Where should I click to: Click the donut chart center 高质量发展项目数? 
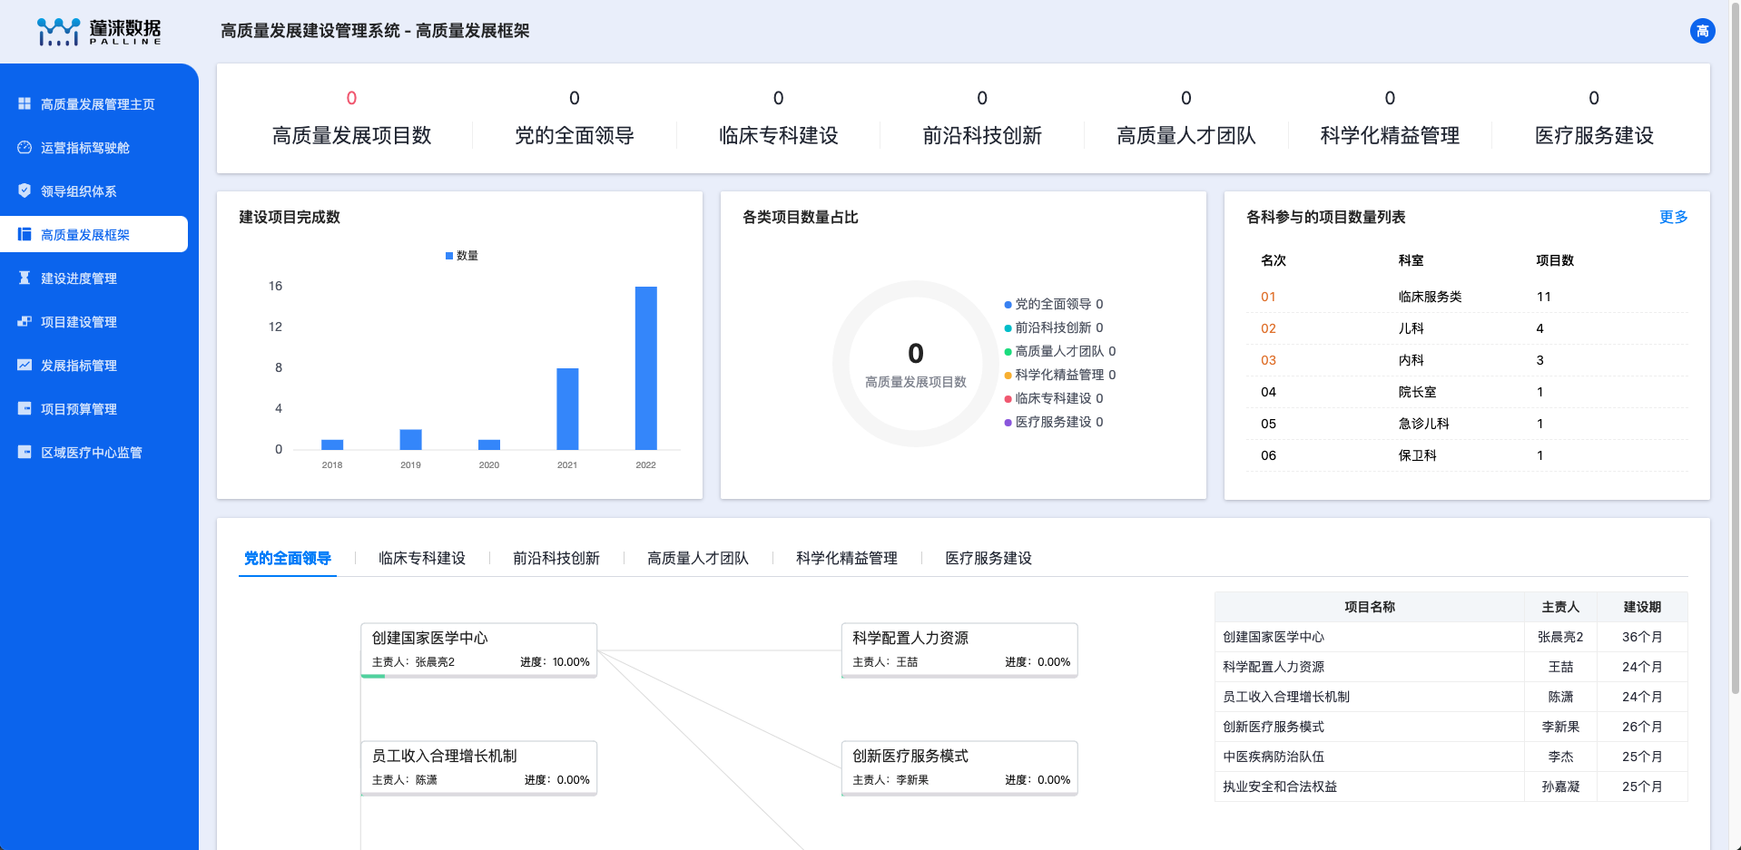[915, 364]
